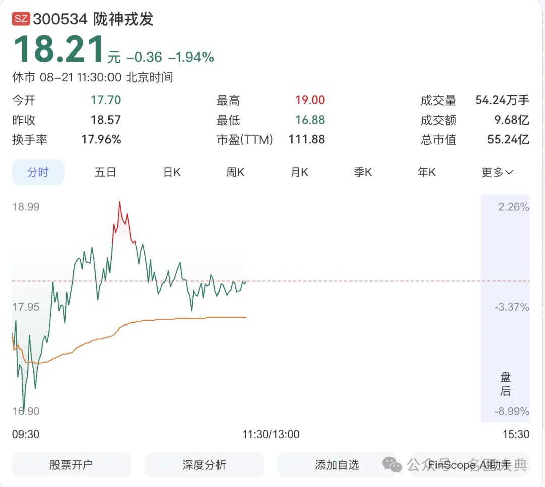545x487 pixels.
Task: Click the 成交额 value 9.68亿
Action: click(512, 120)
